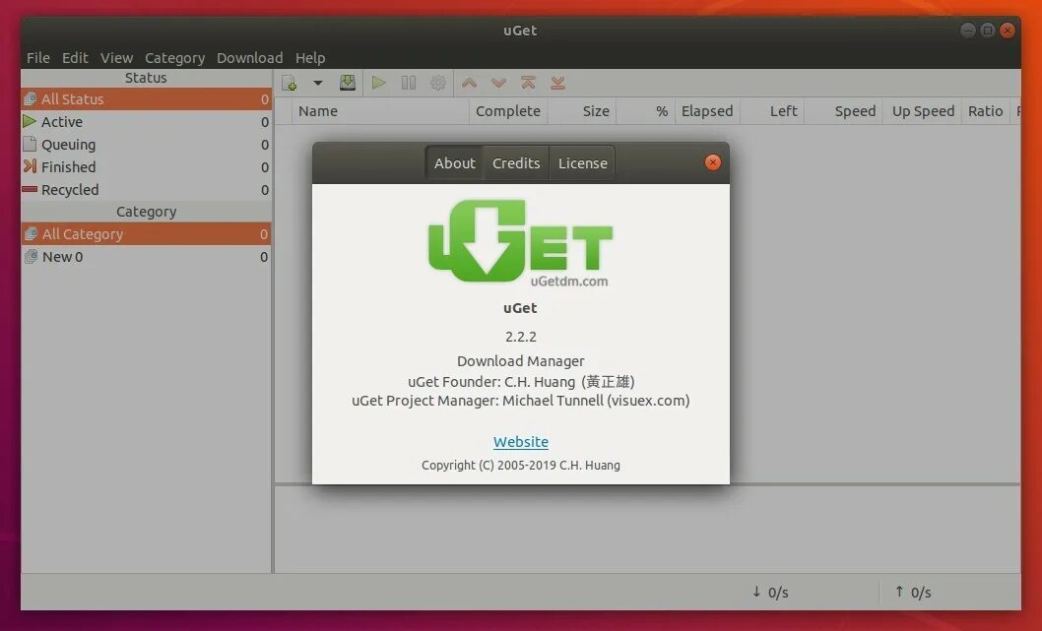Image resolution: width=1042 pixels, height=631 pixels.
Task: Open download properties gear icon
Action: pos(437,83)
